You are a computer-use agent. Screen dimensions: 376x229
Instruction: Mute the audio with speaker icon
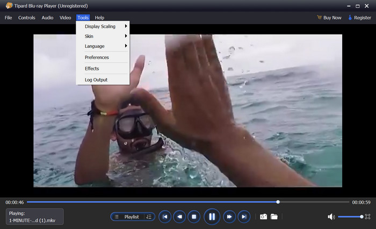[331, 217]
